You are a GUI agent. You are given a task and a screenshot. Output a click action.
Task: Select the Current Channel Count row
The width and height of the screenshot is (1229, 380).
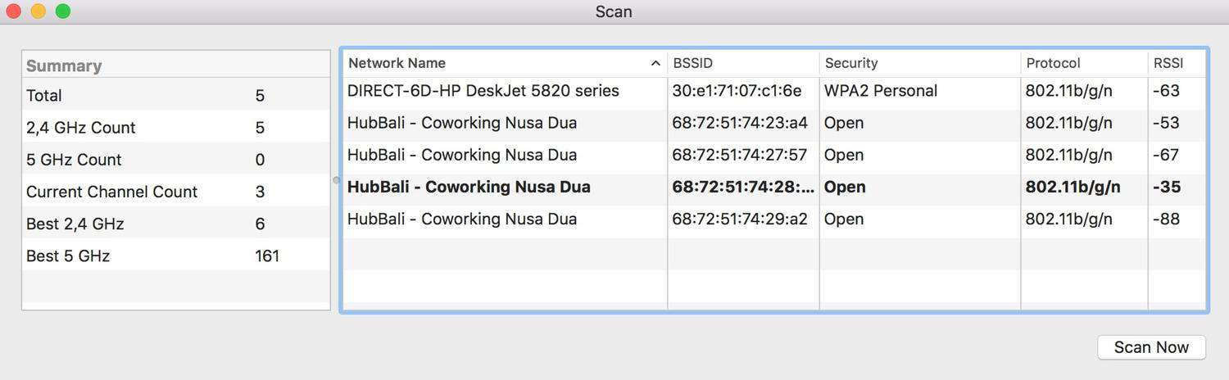(x=176, y=192)
